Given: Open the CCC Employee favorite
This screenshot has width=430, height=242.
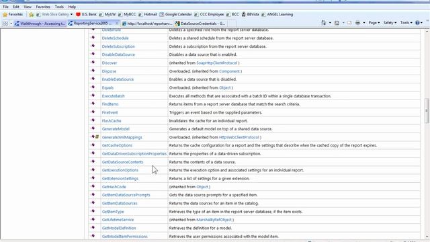Looking at the screenshot, I should [209, 14].
